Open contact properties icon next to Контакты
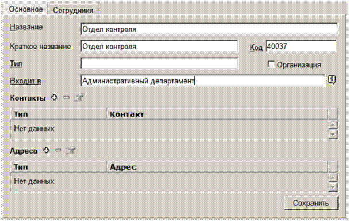 [x=79, y=98]
